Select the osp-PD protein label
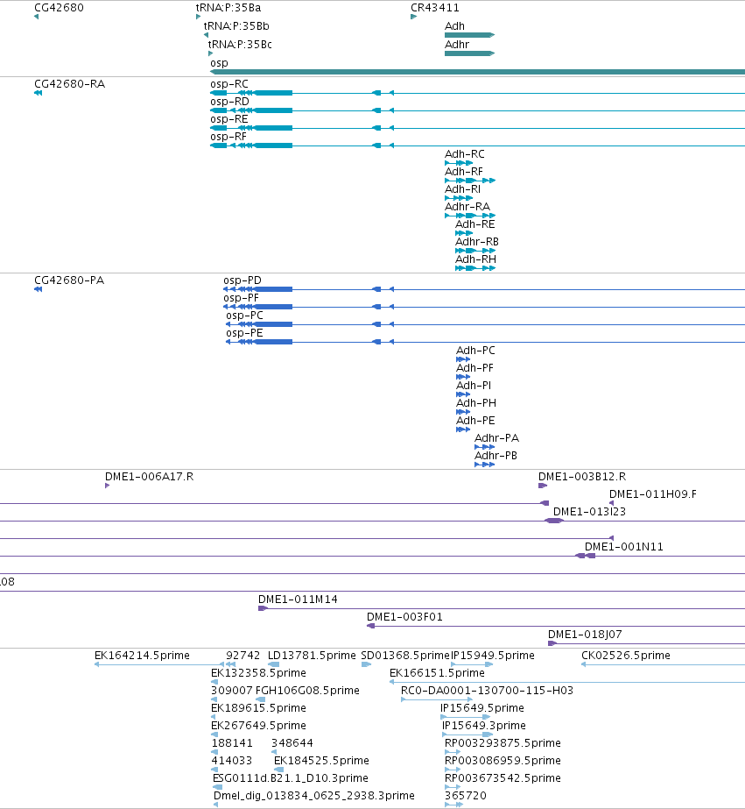745x809 pixels. 242,280
